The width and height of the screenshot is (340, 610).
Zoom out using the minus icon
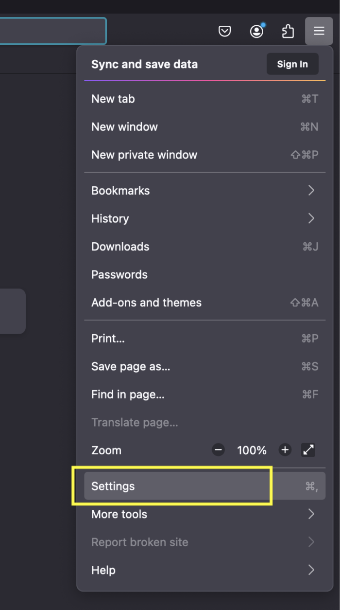218,450
